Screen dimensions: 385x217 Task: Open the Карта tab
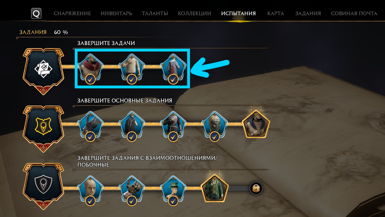pos(276,14)
